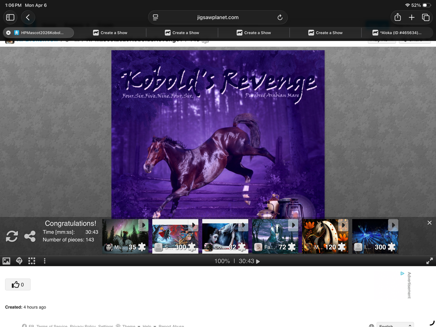Play the 35-piece suggested puzzle
The width and height of the screenshot is (436, 327).
coord(125,236)
